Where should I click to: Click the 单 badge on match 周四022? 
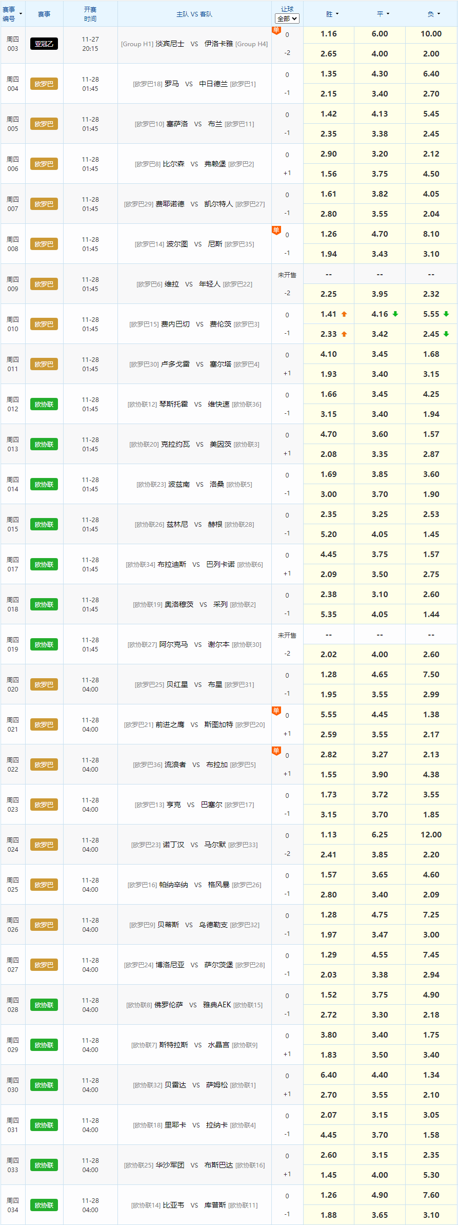click(276, 751)
